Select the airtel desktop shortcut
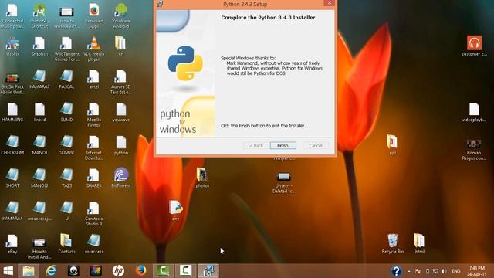This screenshot has width=494, height=278. tap(94, 79)
